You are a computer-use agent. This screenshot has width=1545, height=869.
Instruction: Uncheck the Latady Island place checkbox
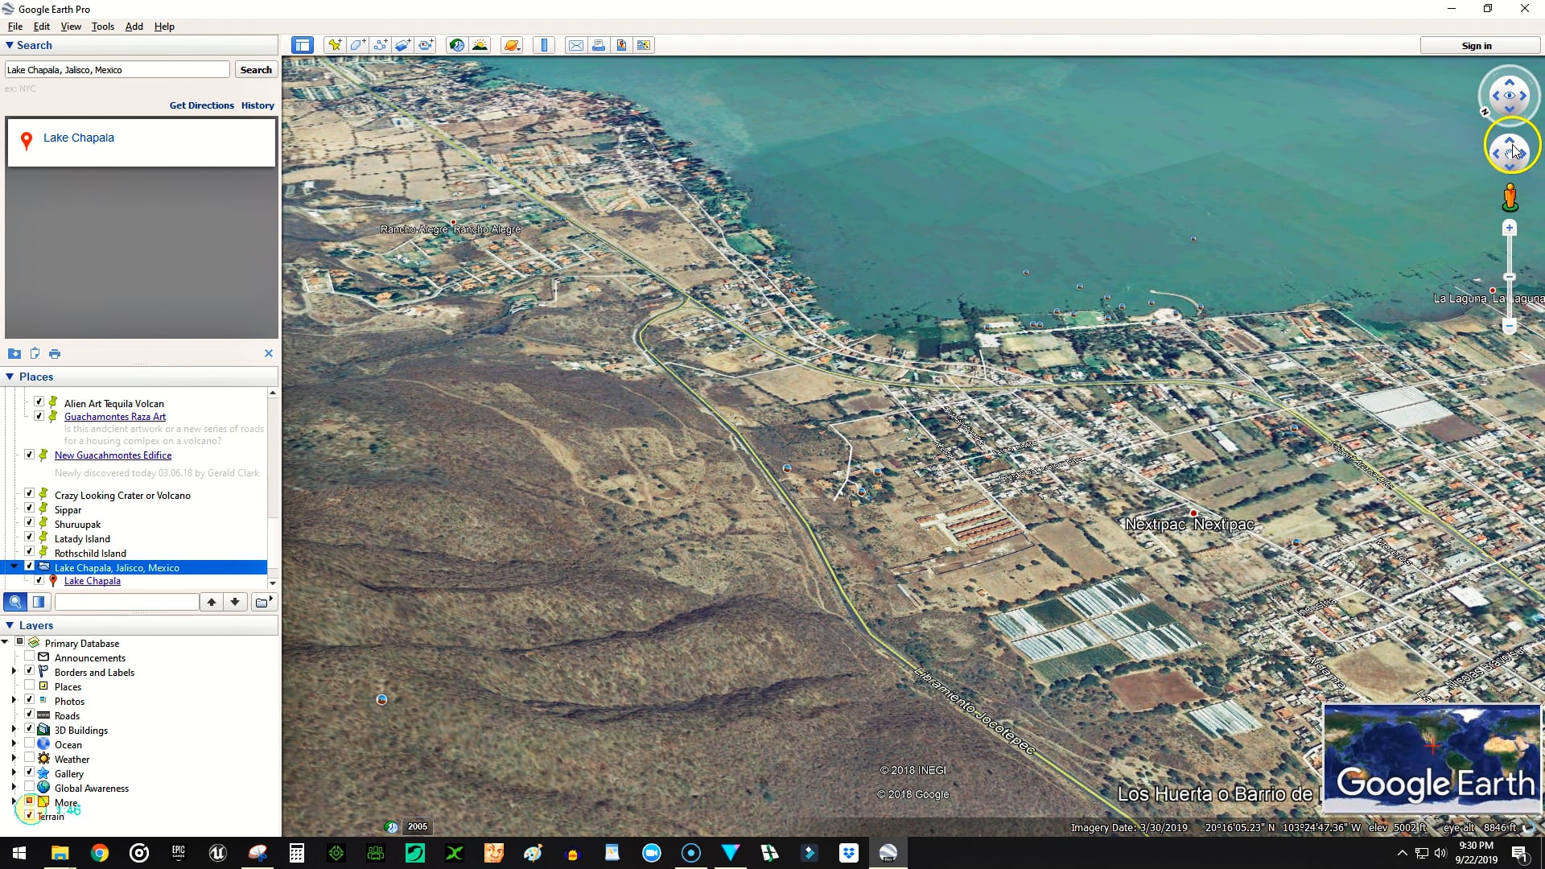(x=30, y=538)
